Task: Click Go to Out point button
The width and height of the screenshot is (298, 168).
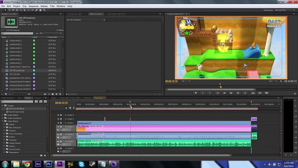Action: [x=245, y=93]
